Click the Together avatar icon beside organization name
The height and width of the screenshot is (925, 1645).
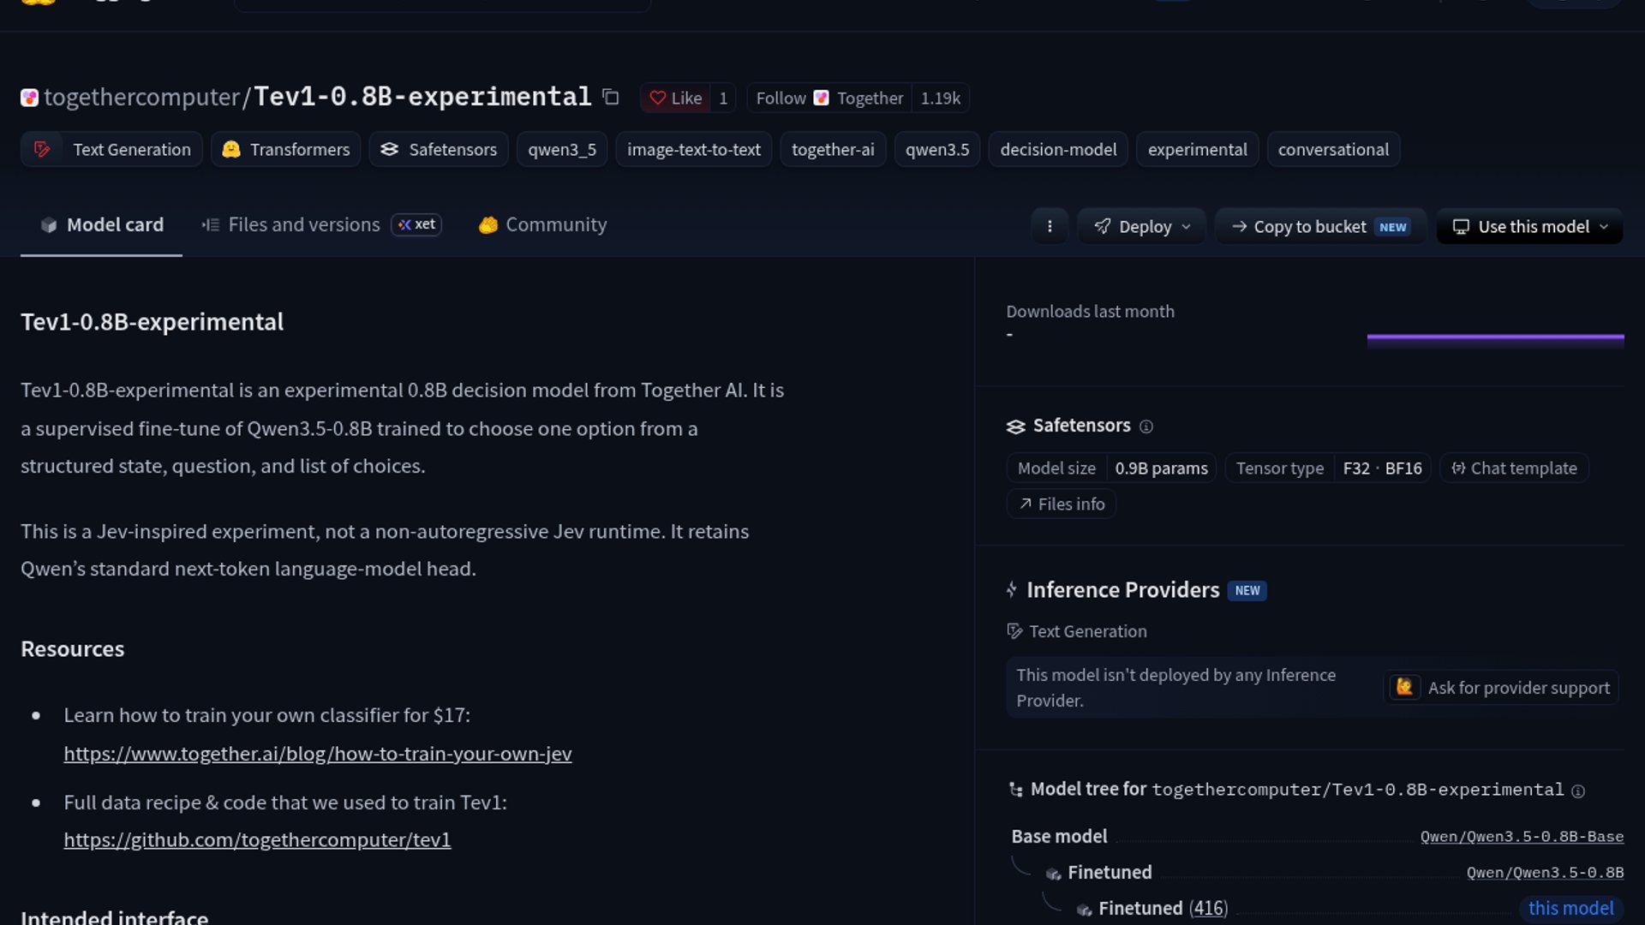point(30,98)
